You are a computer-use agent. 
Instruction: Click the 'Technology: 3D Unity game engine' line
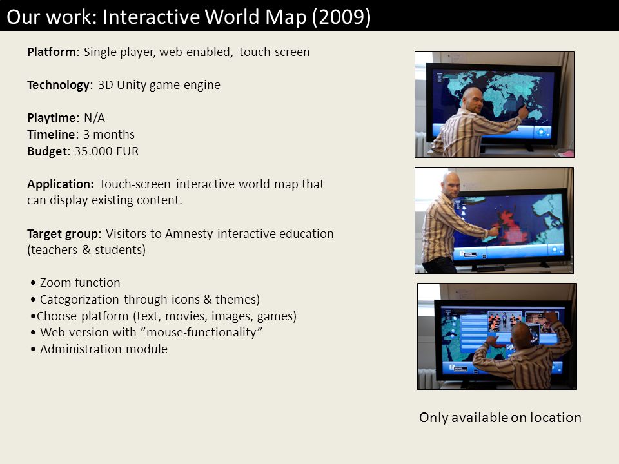pos(124,85)
